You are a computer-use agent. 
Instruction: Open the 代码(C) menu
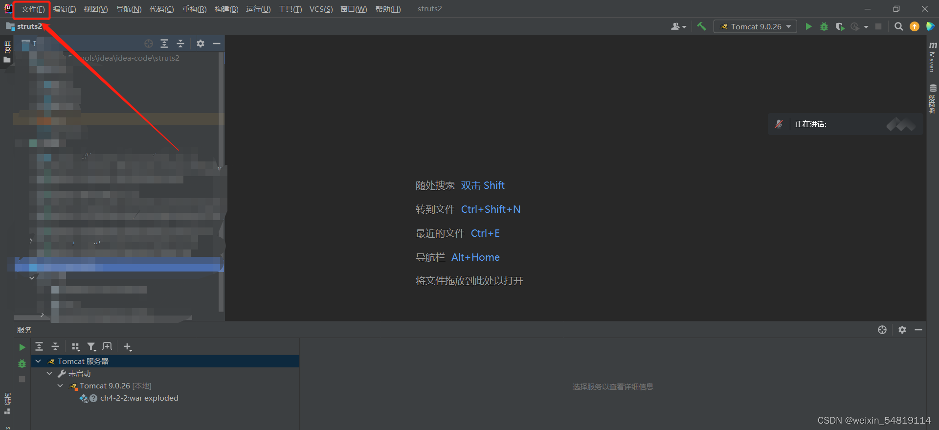pos(162,9)
